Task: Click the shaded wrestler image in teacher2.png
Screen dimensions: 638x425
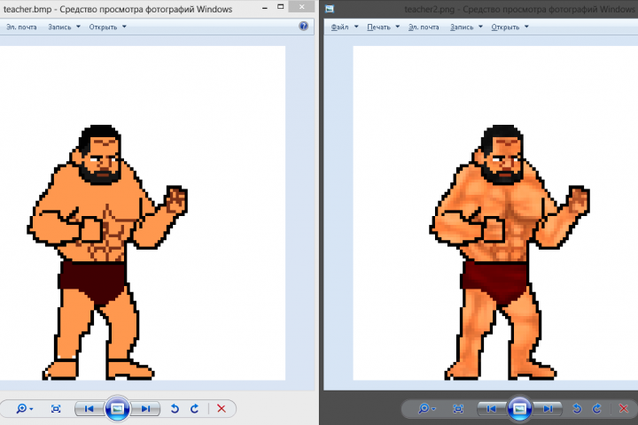Action: point(510,252)
